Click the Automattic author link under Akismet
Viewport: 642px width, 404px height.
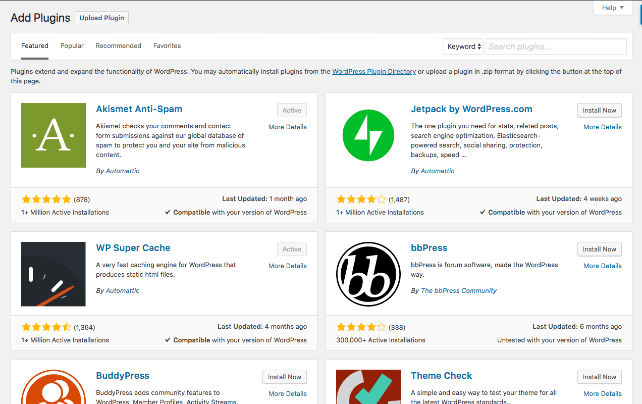pyautogui.click(x=123, y=171)
